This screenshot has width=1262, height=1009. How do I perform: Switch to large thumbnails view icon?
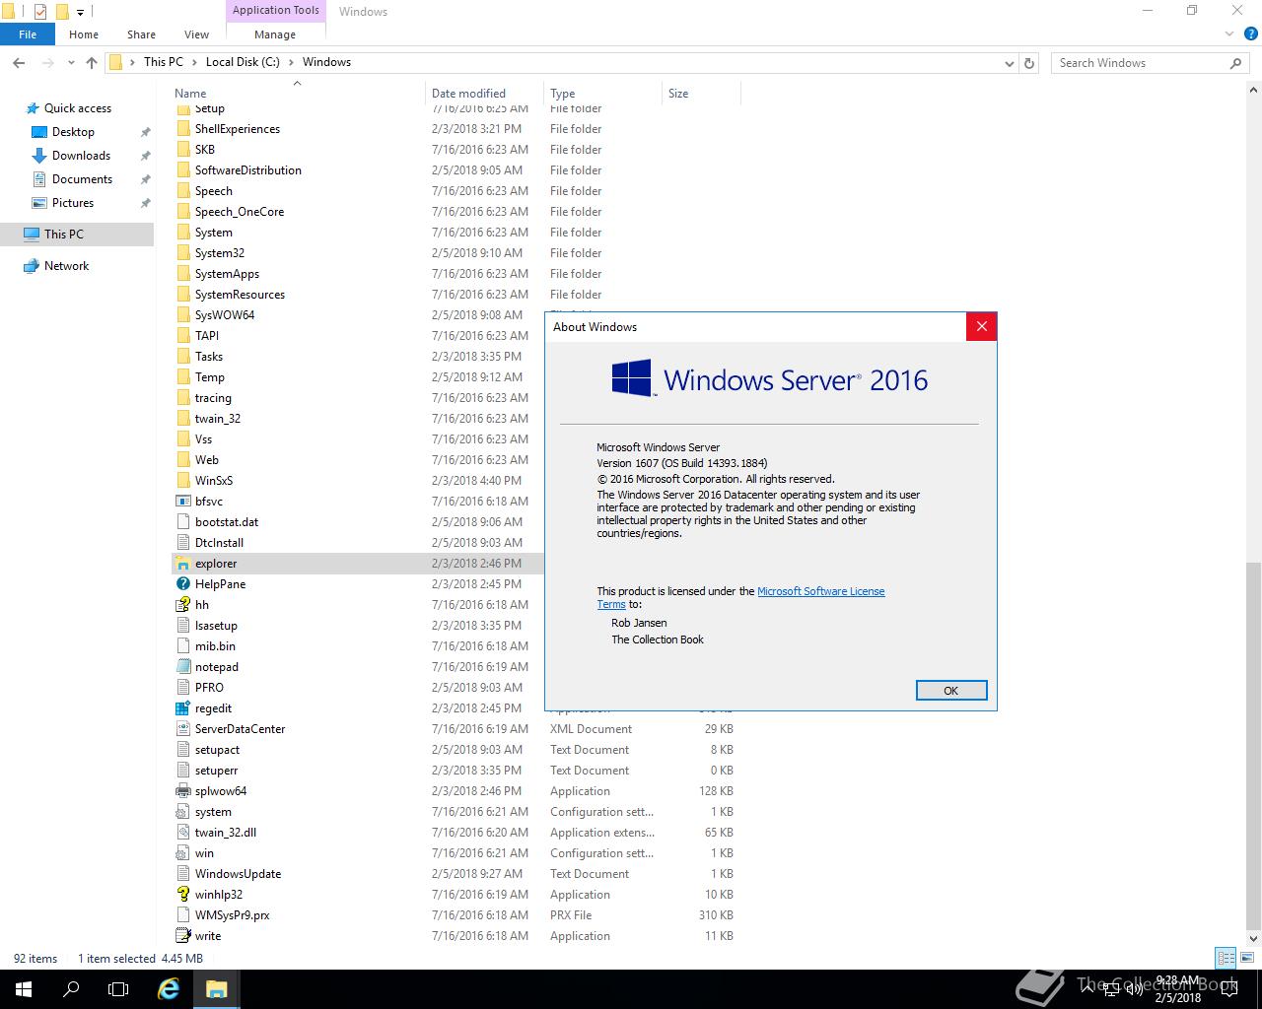(x=1245, y=958)
